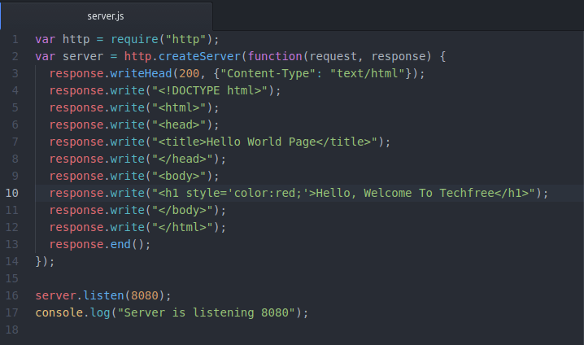Click the "text/html" string

coord(368,73)
